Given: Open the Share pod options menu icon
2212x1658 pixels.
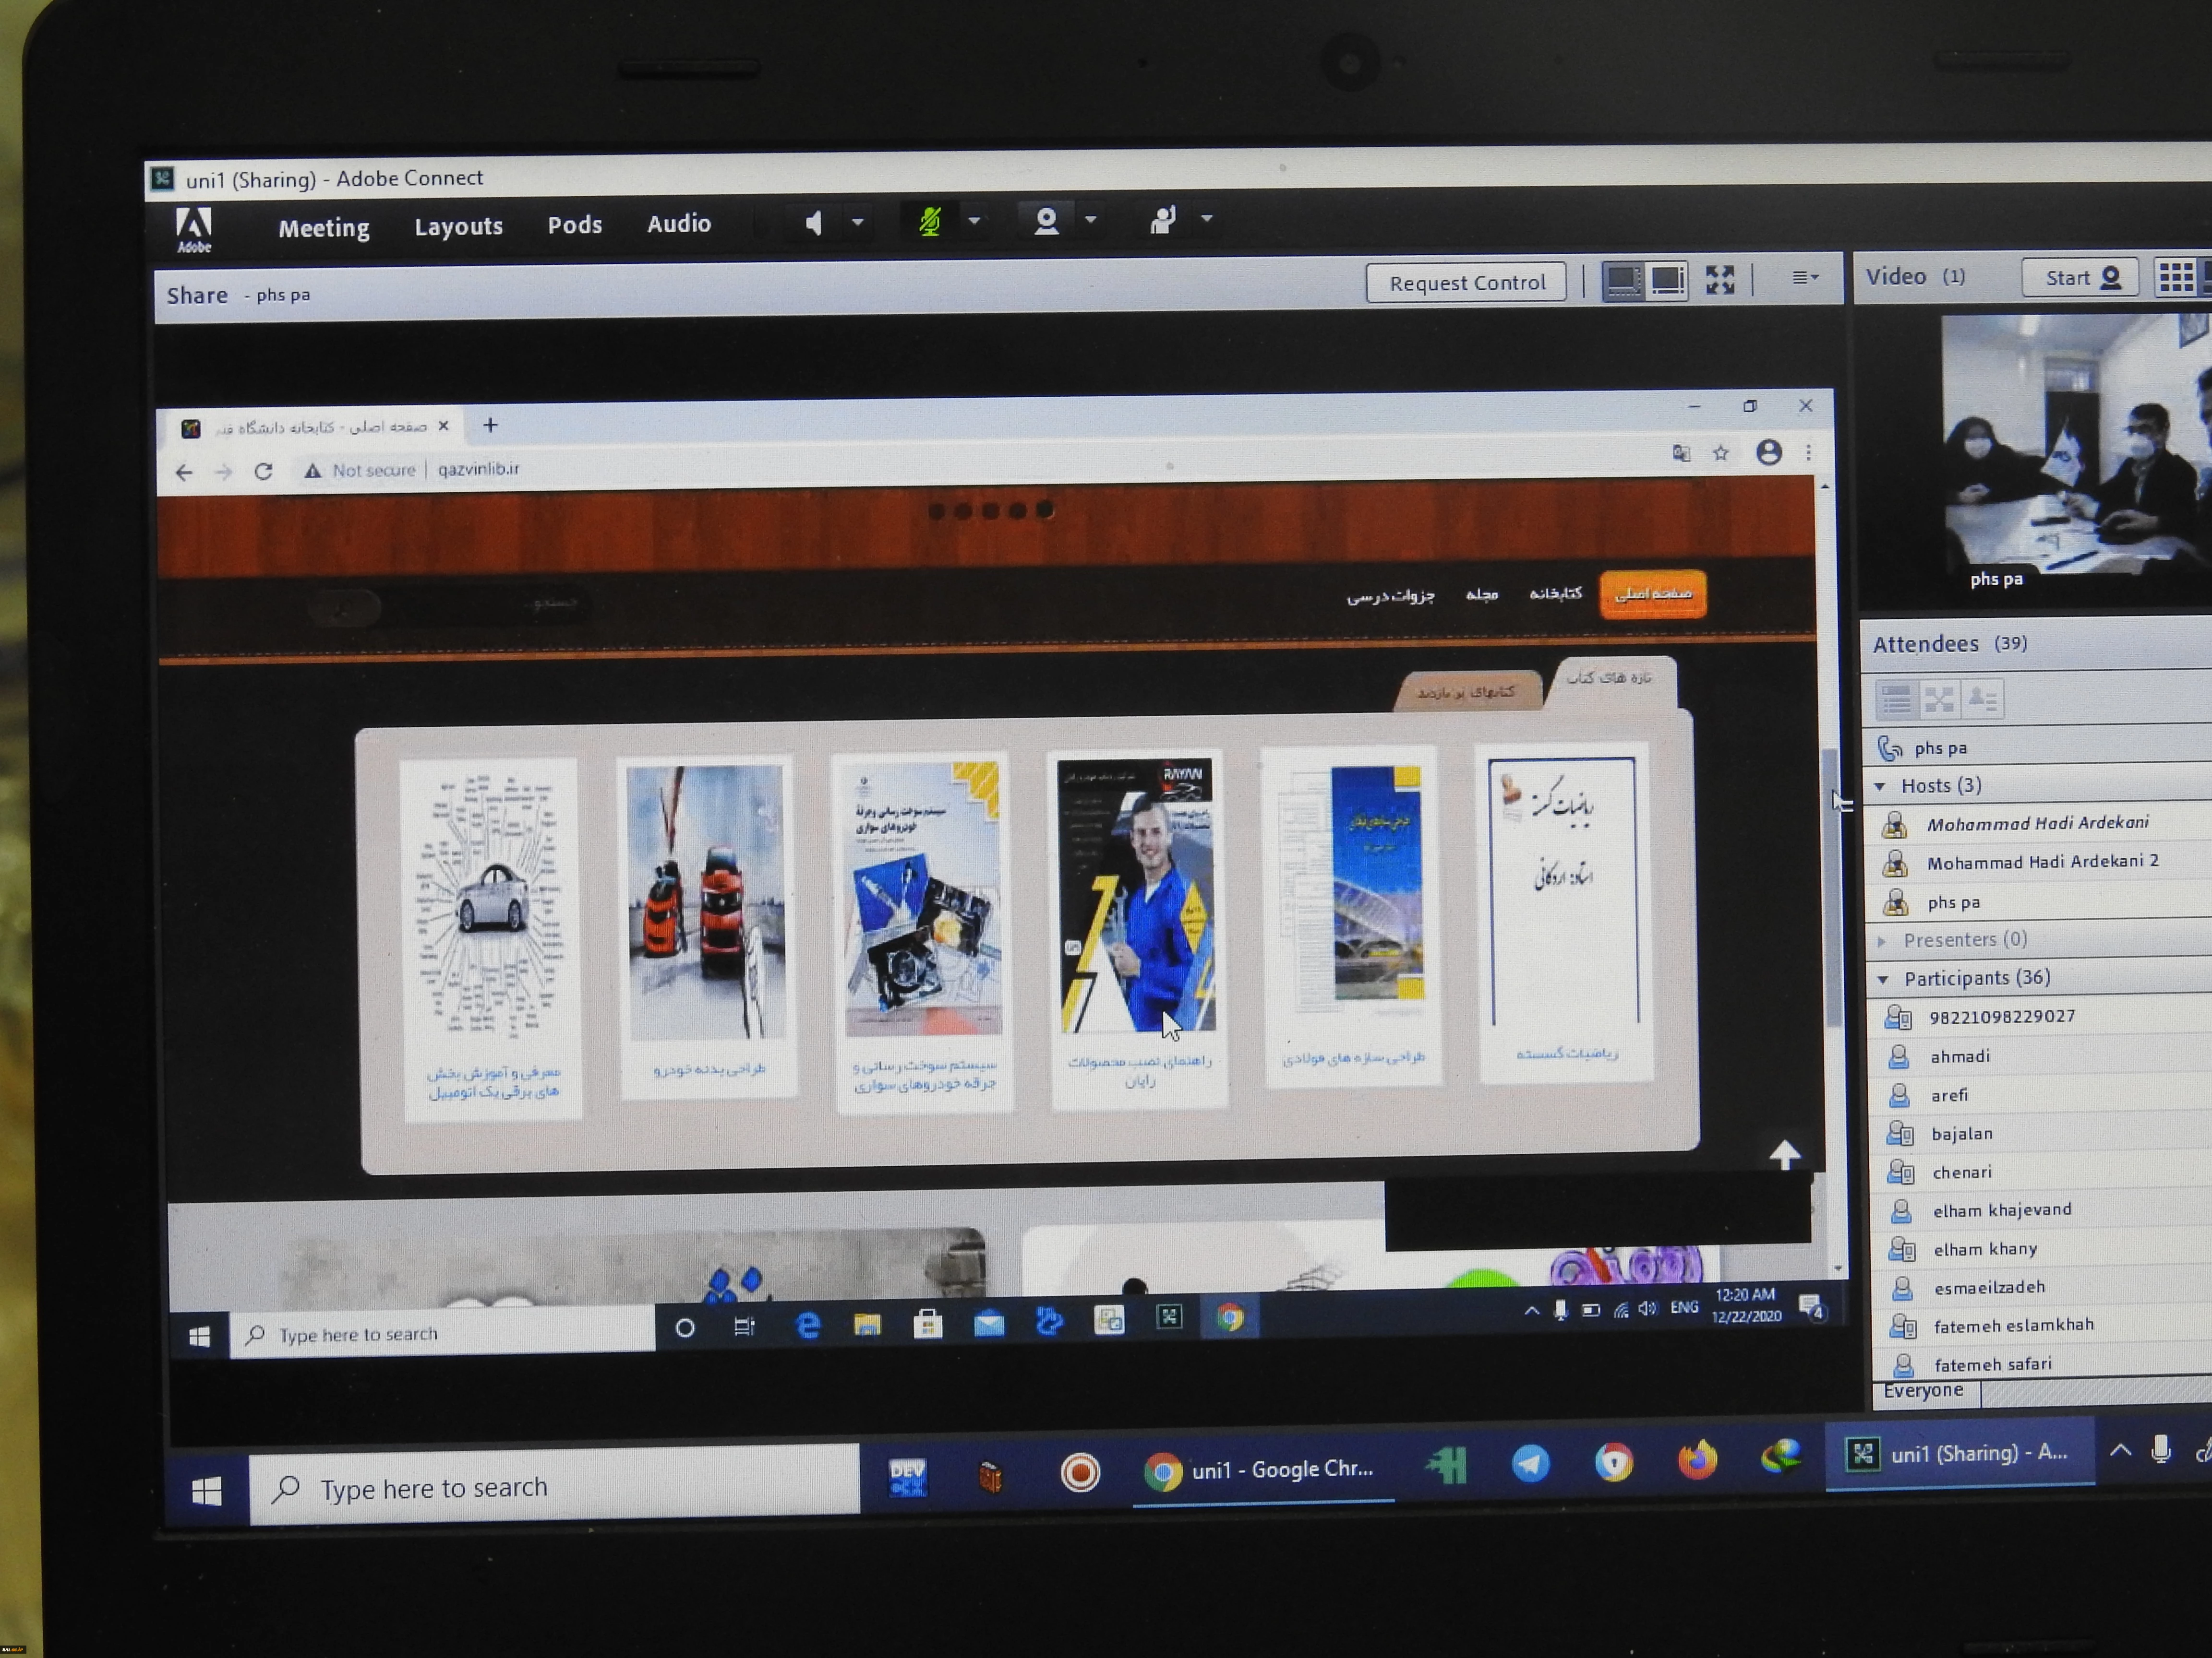Looking at the screenshot, I should coord(1804,278).
